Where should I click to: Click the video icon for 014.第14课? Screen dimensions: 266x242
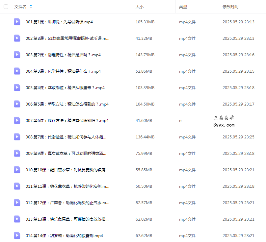point(17,235)
